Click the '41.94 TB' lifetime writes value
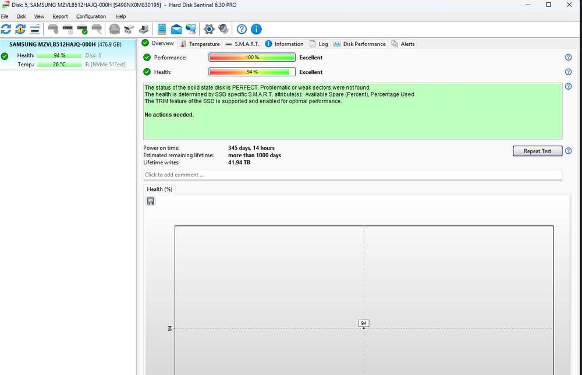Image resolution: width=582 pixels, height=375 pixels. [239, 162]
